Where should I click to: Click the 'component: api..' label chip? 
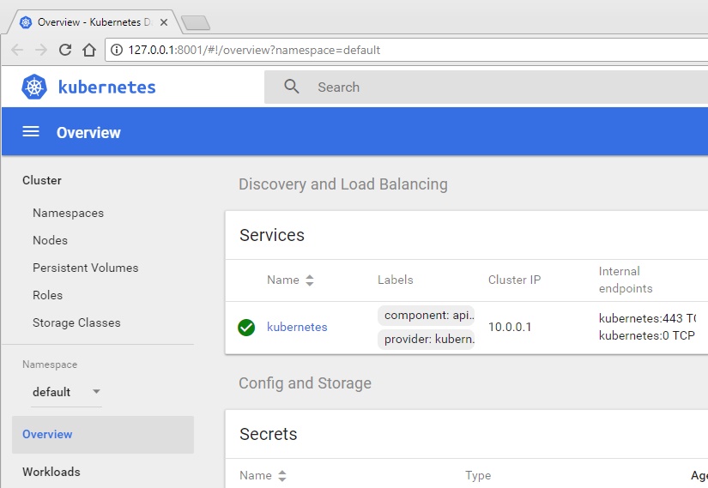(426, 315)
